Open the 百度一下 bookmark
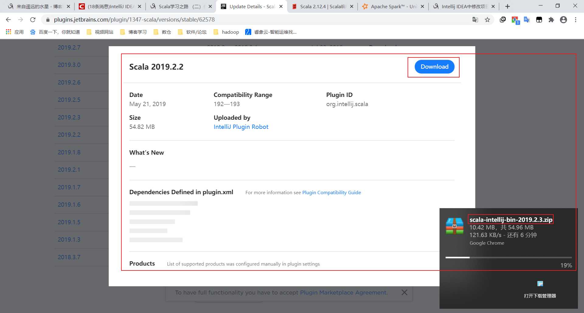The width and height of the screenshot is (584, 313). (55, 32)
